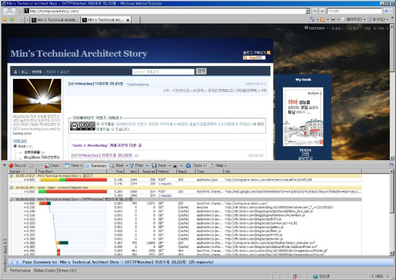Image resolution: width=396 pixels, height=280 pixels.
Task: Collapse the Gmail - Spam page group
Action: click(x=11, y=187)
